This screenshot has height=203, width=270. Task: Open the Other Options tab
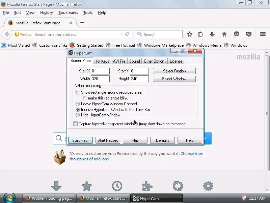coord(155,61)
